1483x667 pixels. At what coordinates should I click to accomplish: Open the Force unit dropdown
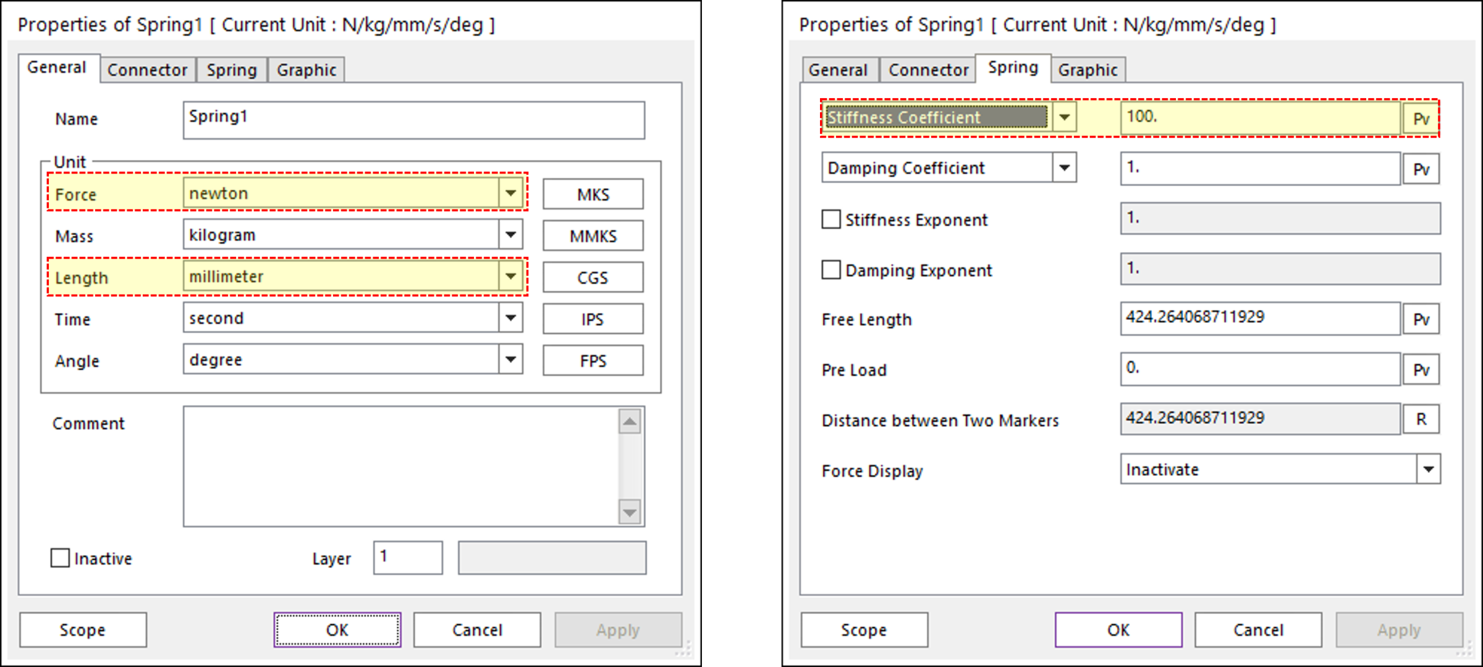[510, 193]
